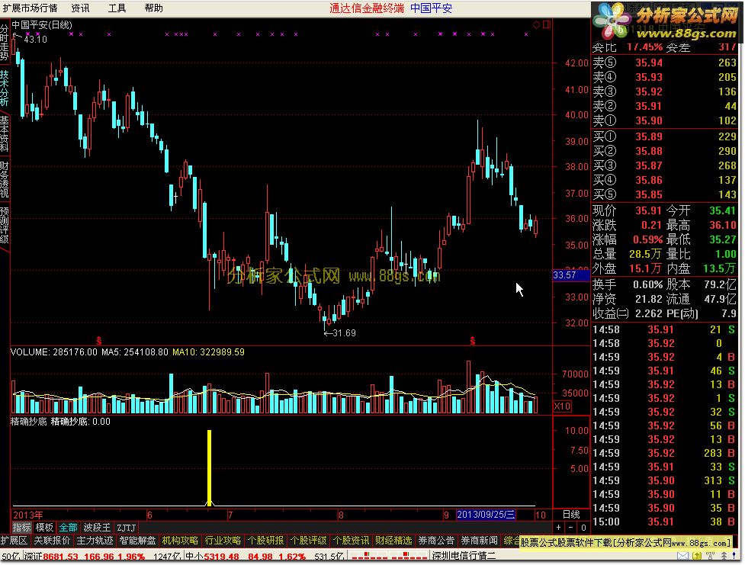The width and height of the screenshot is (745, 565).
Task: Select the 波段王 indicator tab
Action: pos(97,528)
